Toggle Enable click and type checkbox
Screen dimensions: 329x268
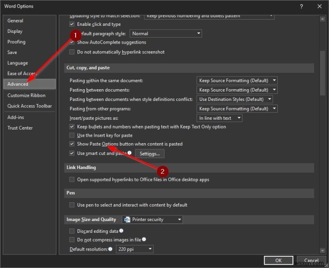[72, 24]
